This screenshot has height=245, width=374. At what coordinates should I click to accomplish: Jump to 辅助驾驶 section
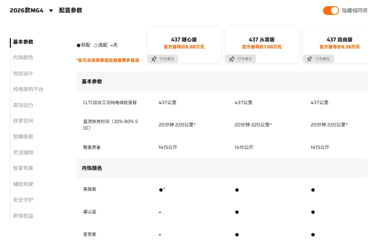pyautogui.click(x=23, y=184)
